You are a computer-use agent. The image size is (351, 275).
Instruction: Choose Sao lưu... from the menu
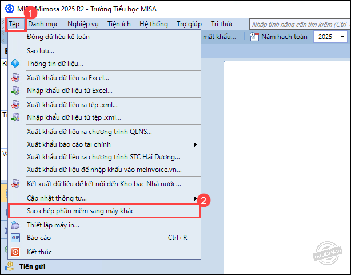click(104, 51)
